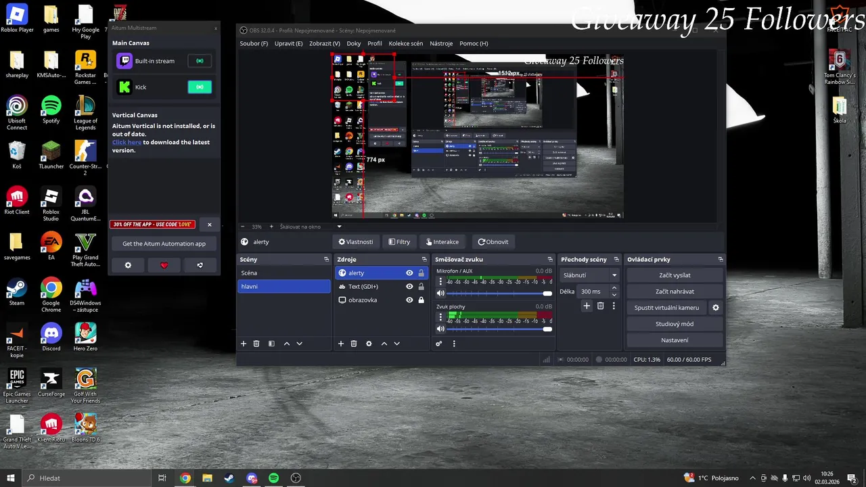866x487 pixels.
Task: Add a new scene with the plus icon in Scény
Action: (x=244, y=344)
